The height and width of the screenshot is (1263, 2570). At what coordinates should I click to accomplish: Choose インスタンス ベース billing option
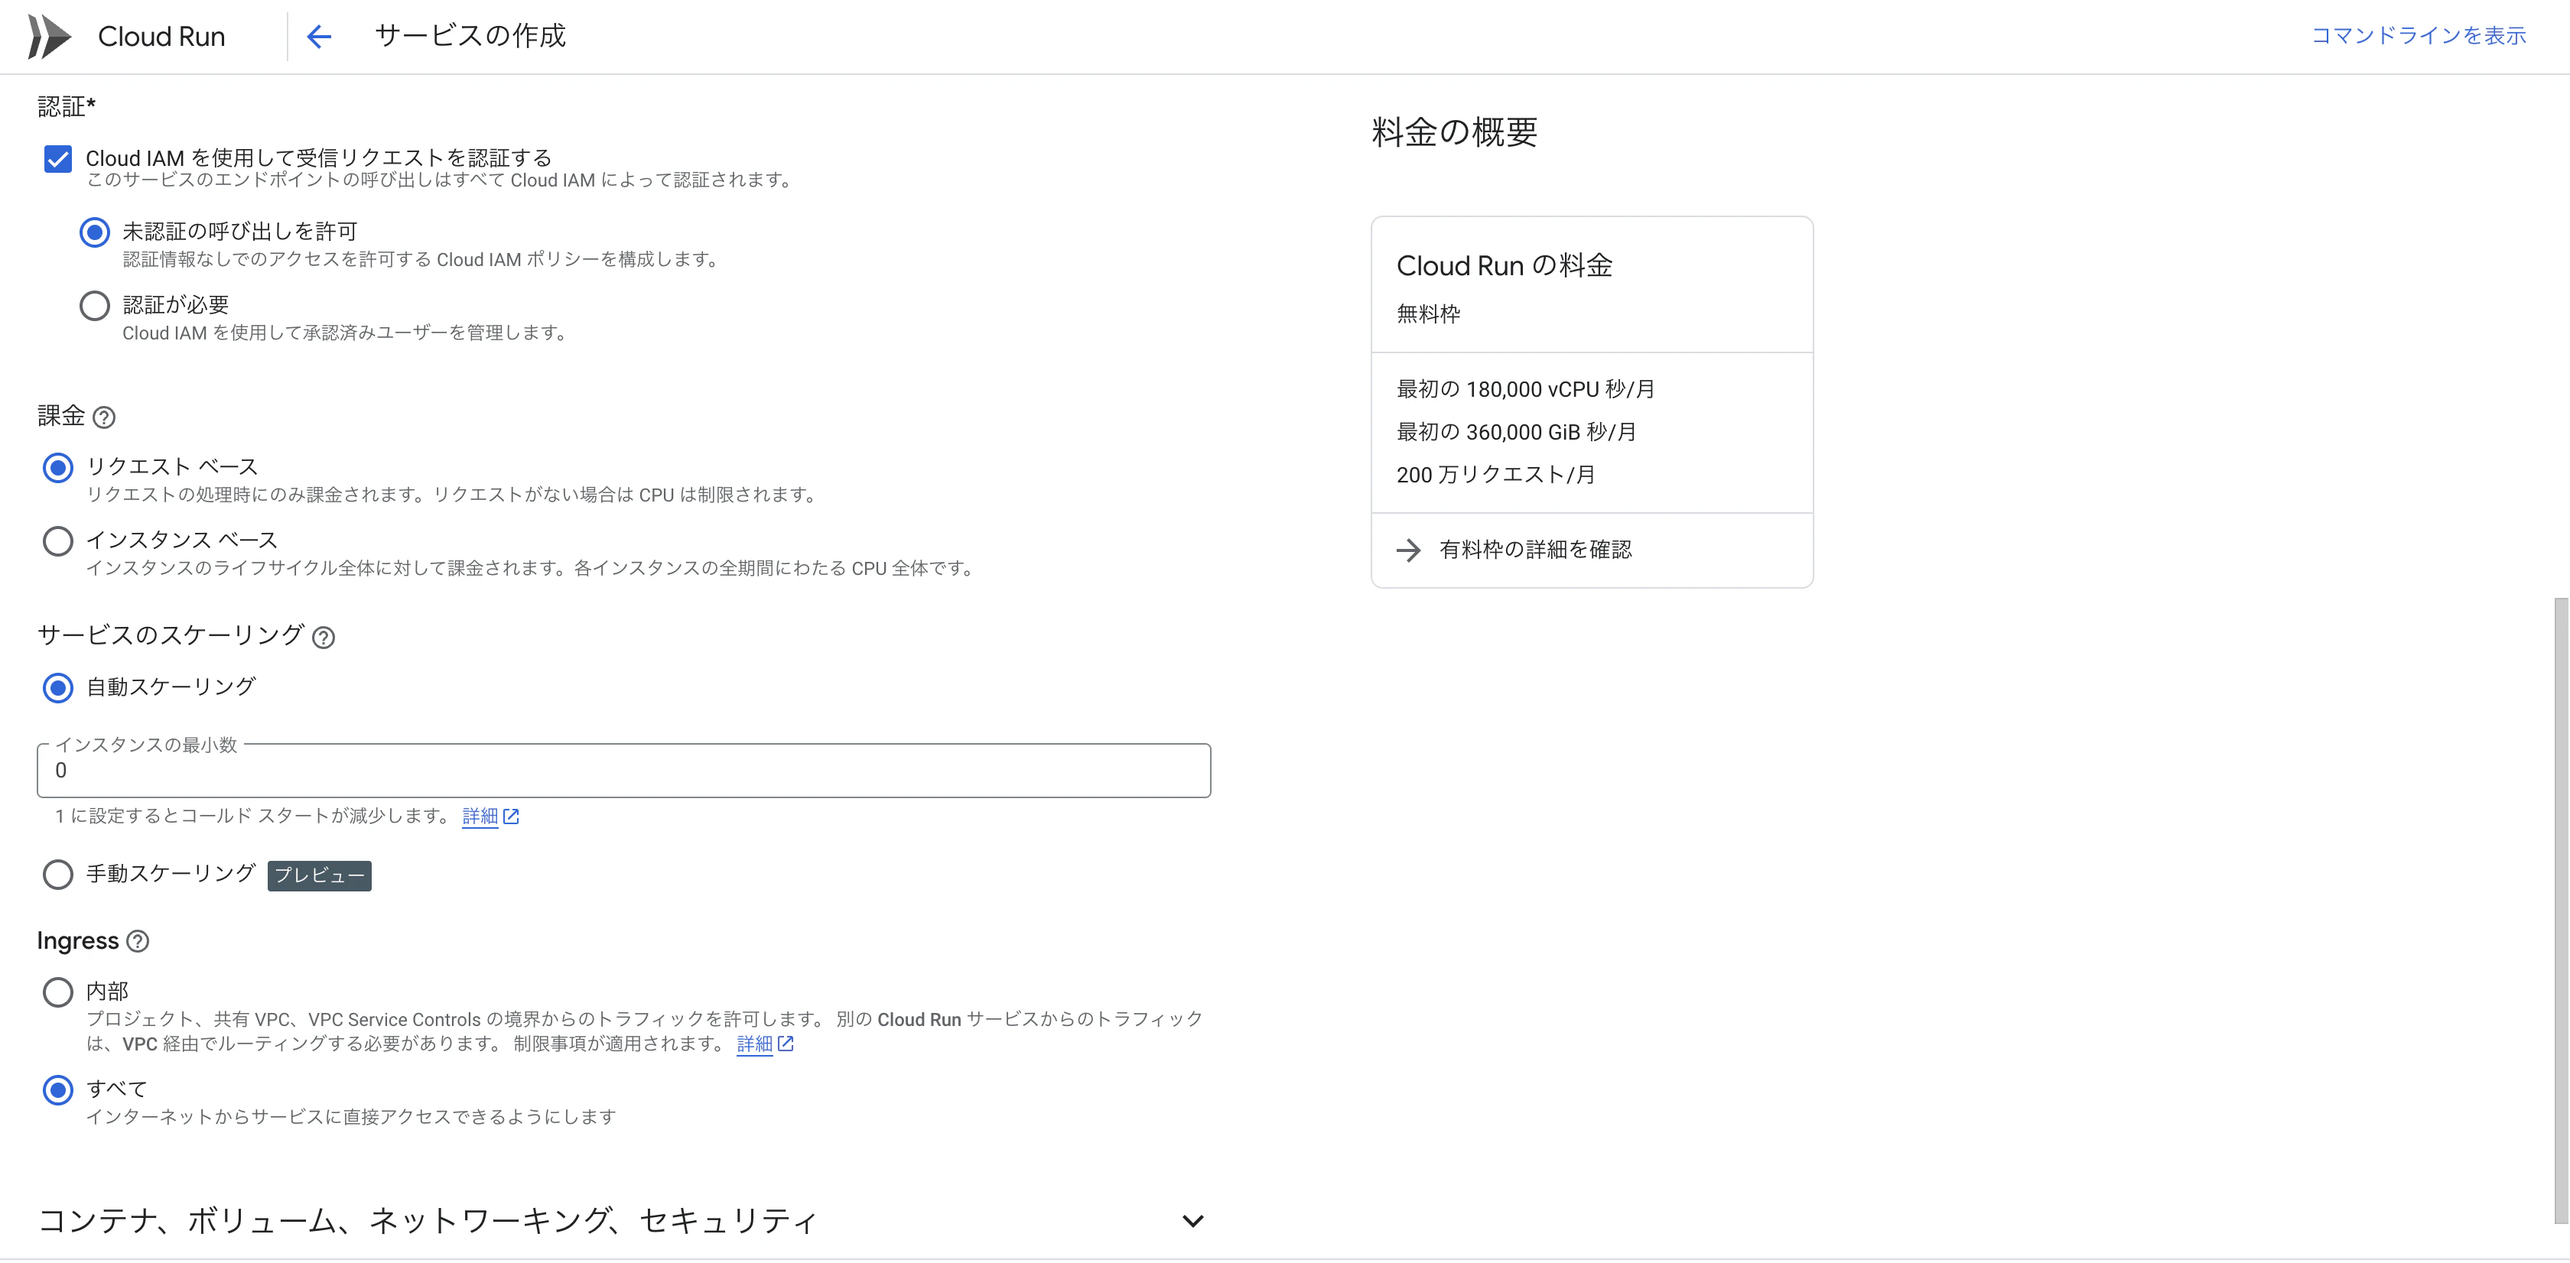coord(58,541)
